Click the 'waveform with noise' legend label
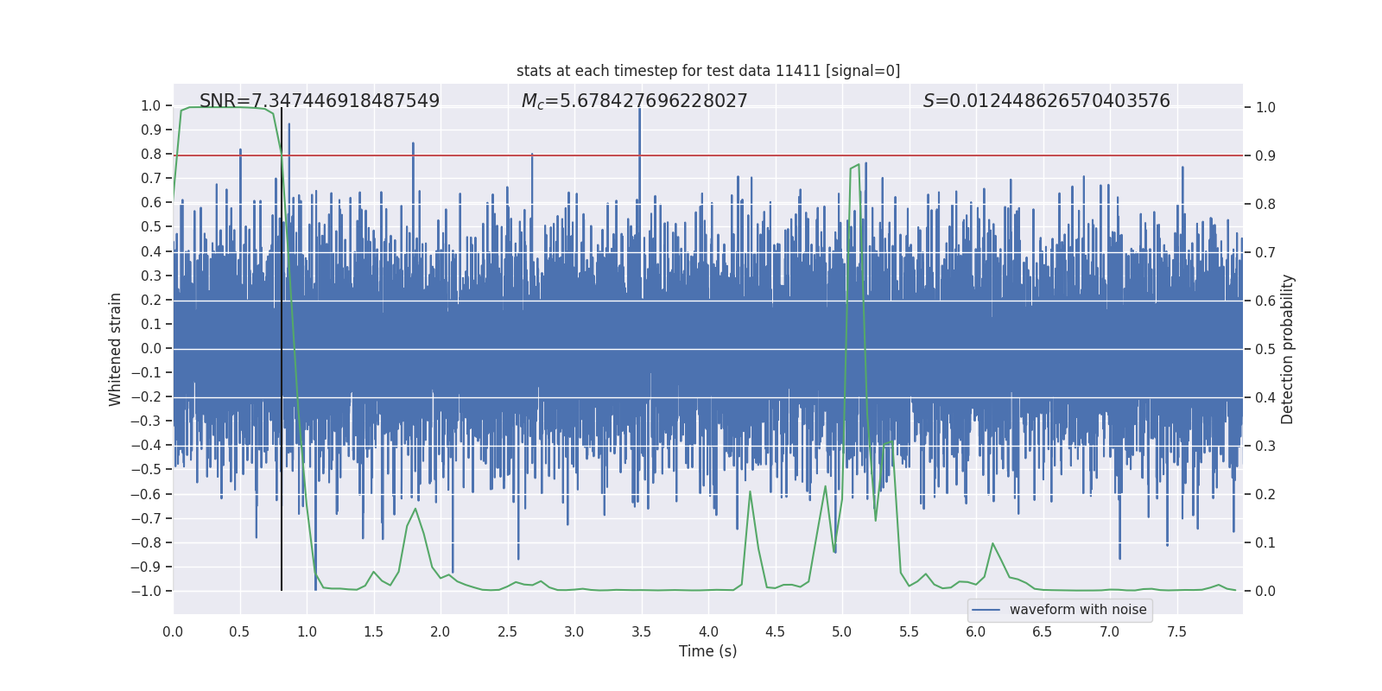The height and width of the screenshot is (691, 1382). (x=1077, y=610)
